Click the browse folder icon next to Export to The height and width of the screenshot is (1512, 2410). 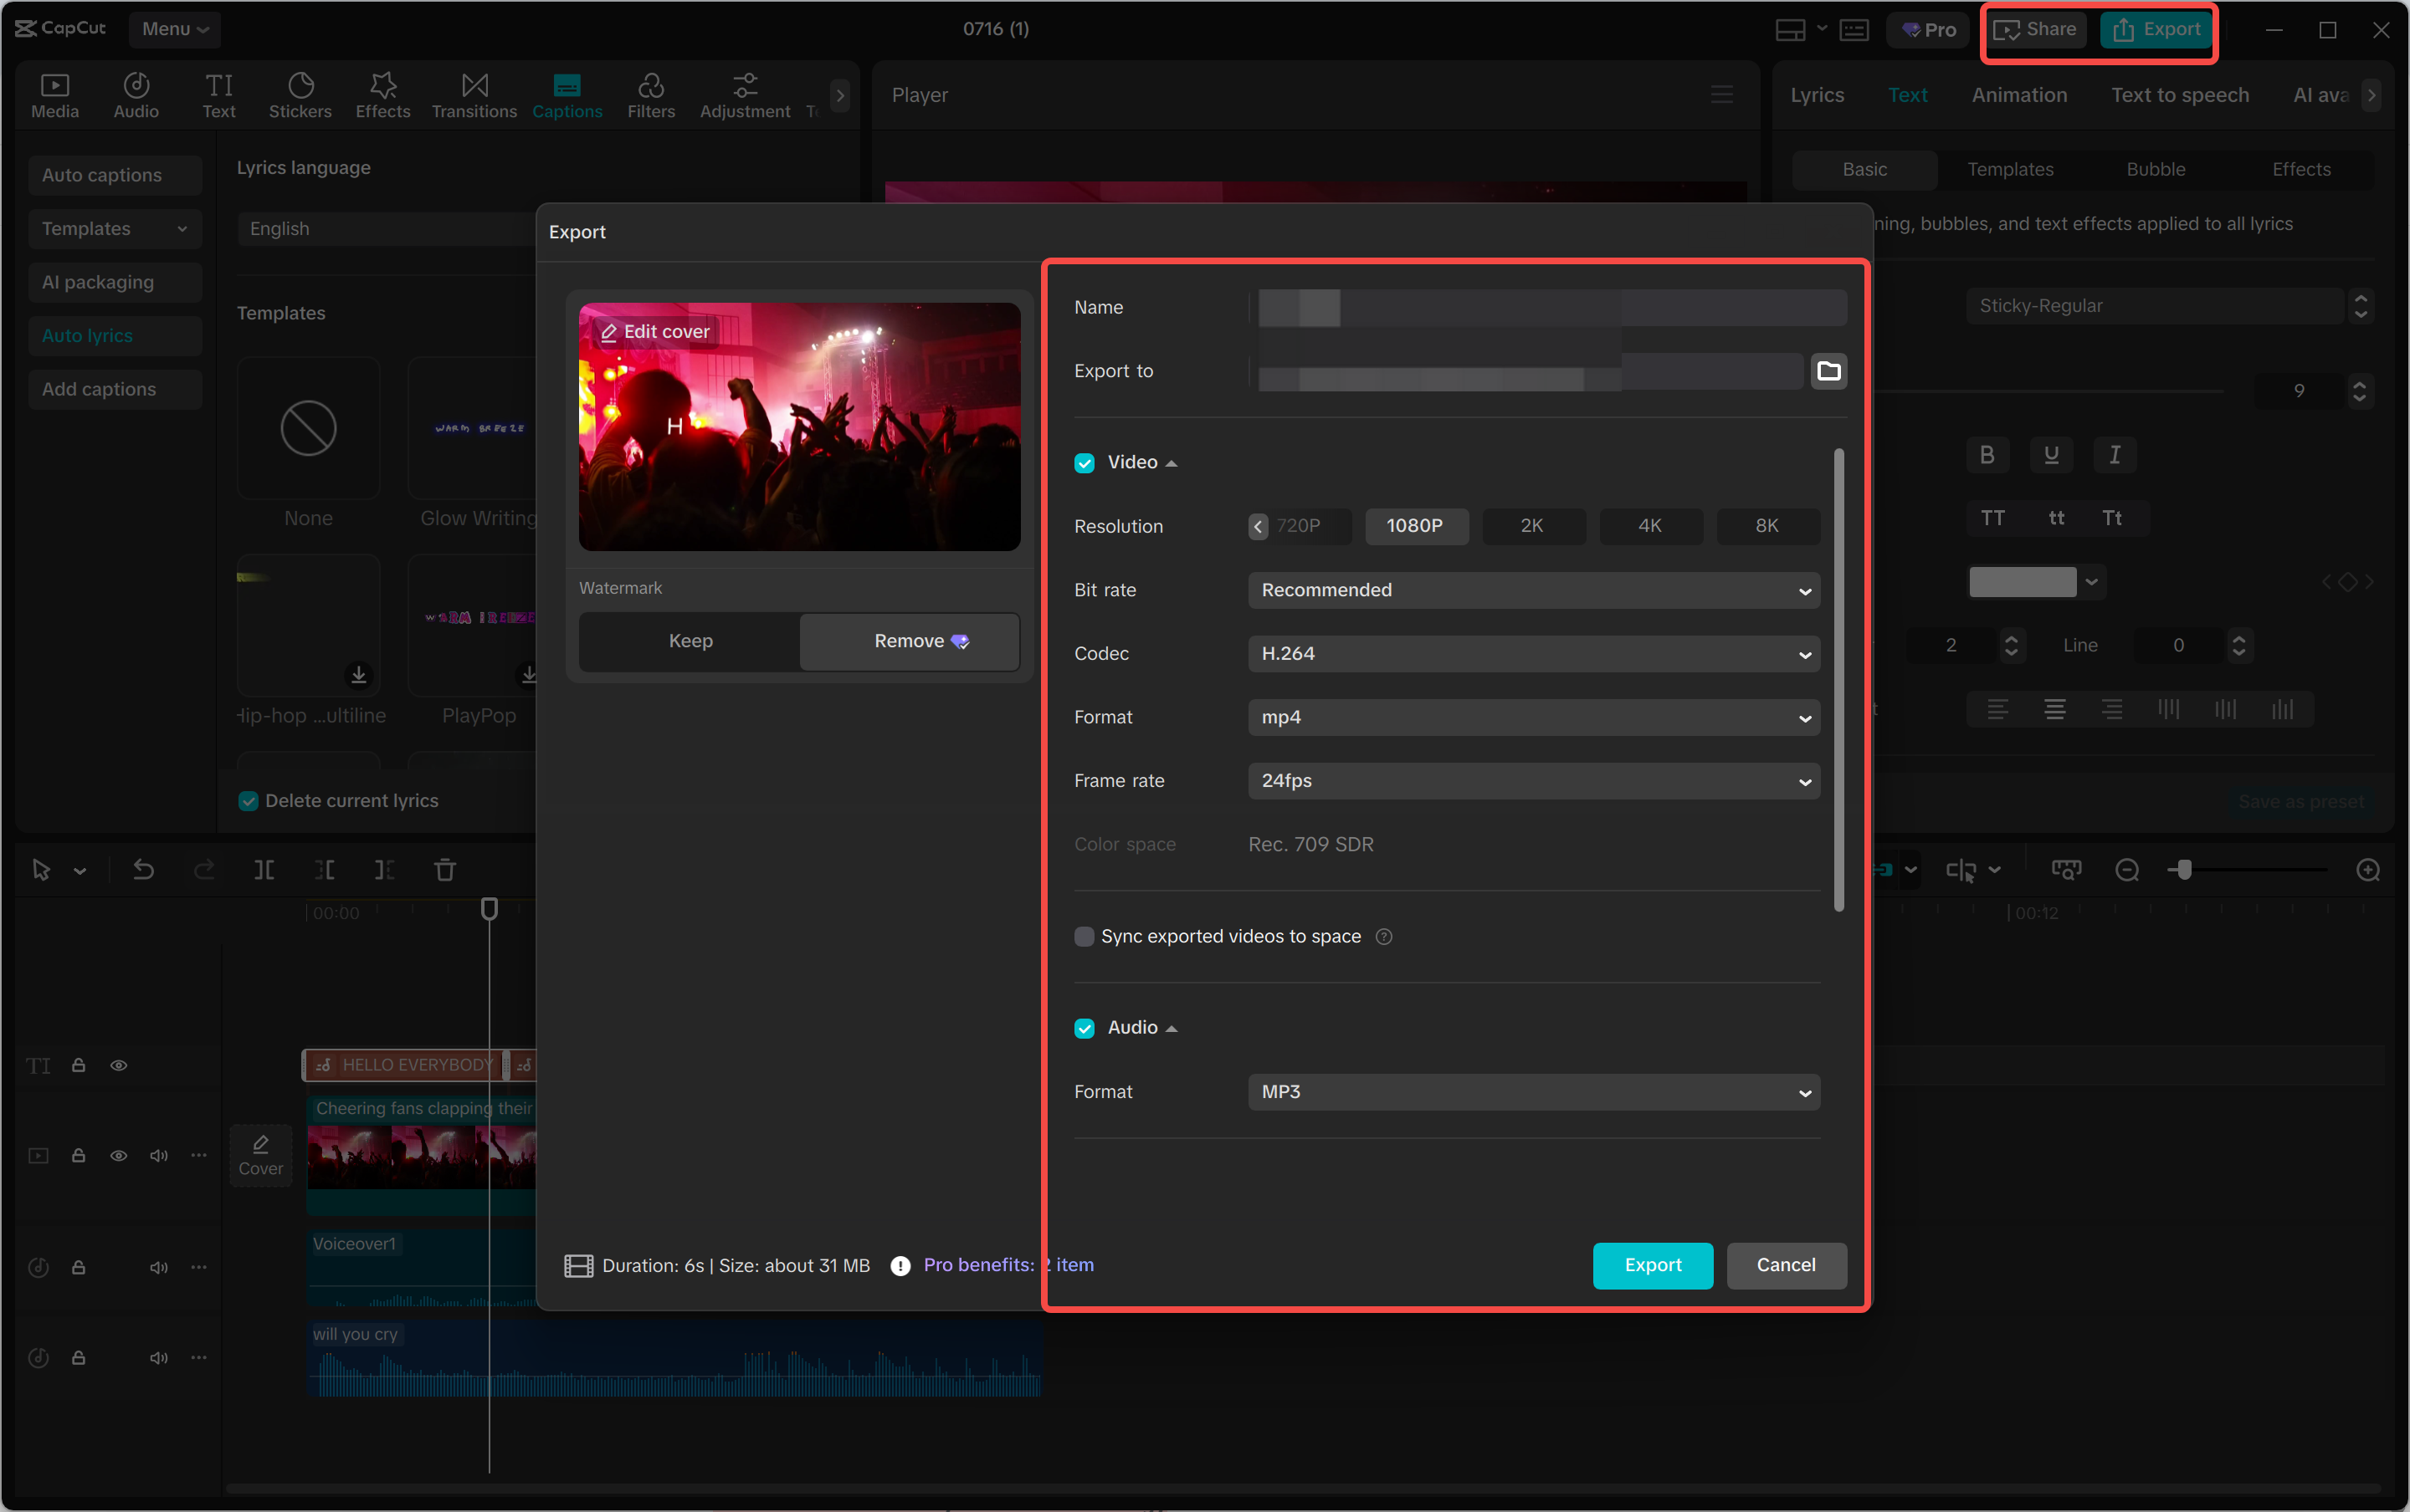1828,371
